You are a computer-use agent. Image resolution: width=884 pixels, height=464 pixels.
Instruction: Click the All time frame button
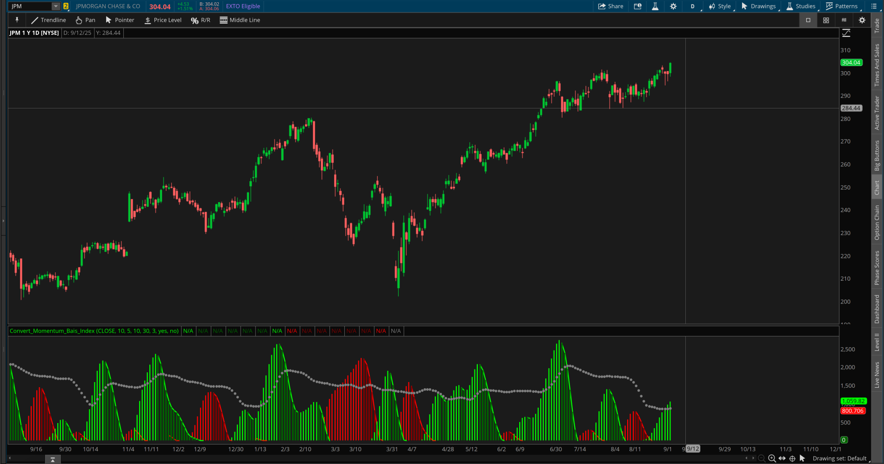(x=843, y=20)
